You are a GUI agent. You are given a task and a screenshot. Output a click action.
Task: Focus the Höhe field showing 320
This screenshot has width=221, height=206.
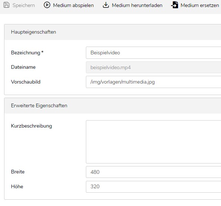coord(154,186)
